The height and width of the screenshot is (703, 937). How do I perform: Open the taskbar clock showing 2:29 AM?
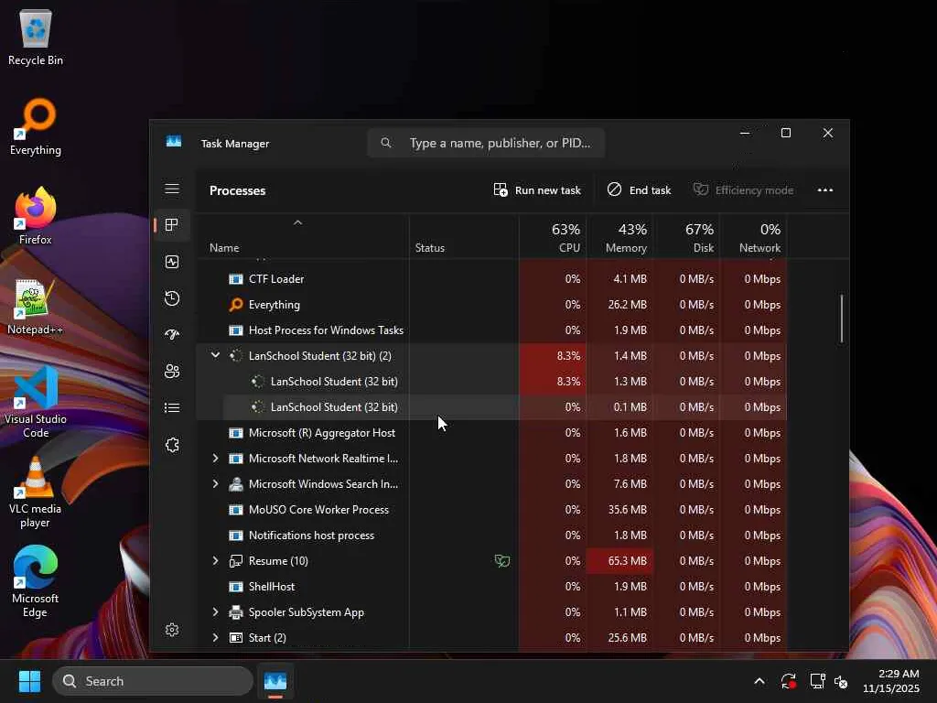(891, 681)
